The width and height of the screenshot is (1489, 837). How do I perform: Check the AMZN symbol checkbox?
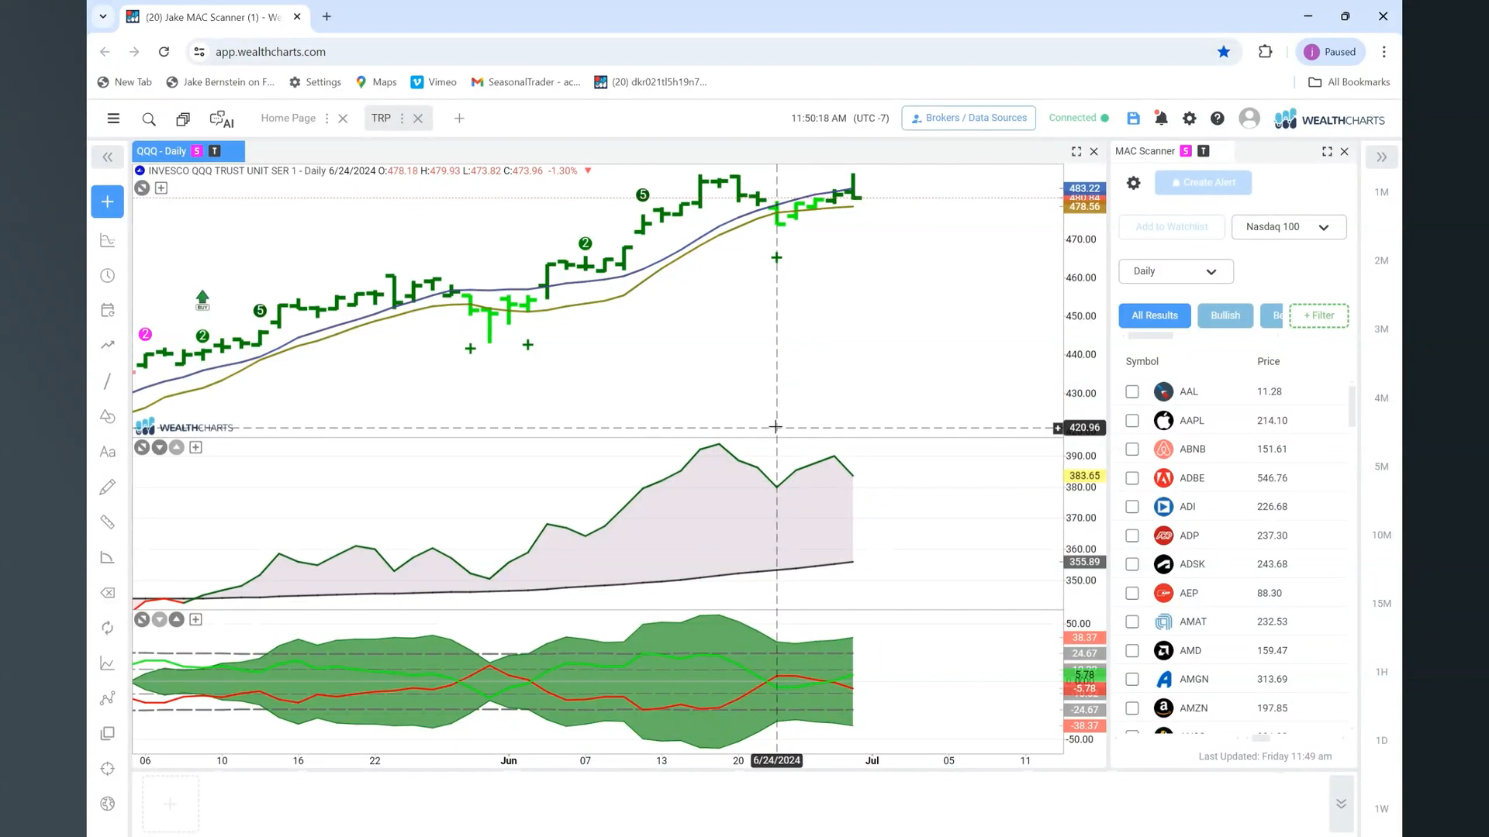1132,708
